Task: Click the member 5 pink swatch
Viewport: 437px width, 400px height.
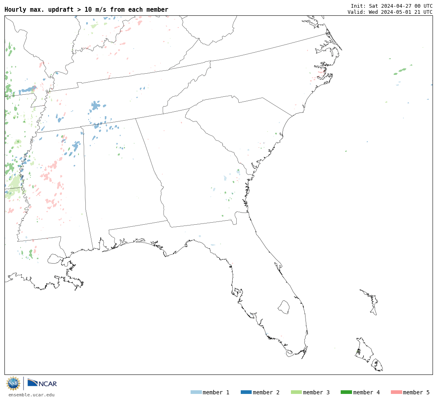Action: coord(396,392)
